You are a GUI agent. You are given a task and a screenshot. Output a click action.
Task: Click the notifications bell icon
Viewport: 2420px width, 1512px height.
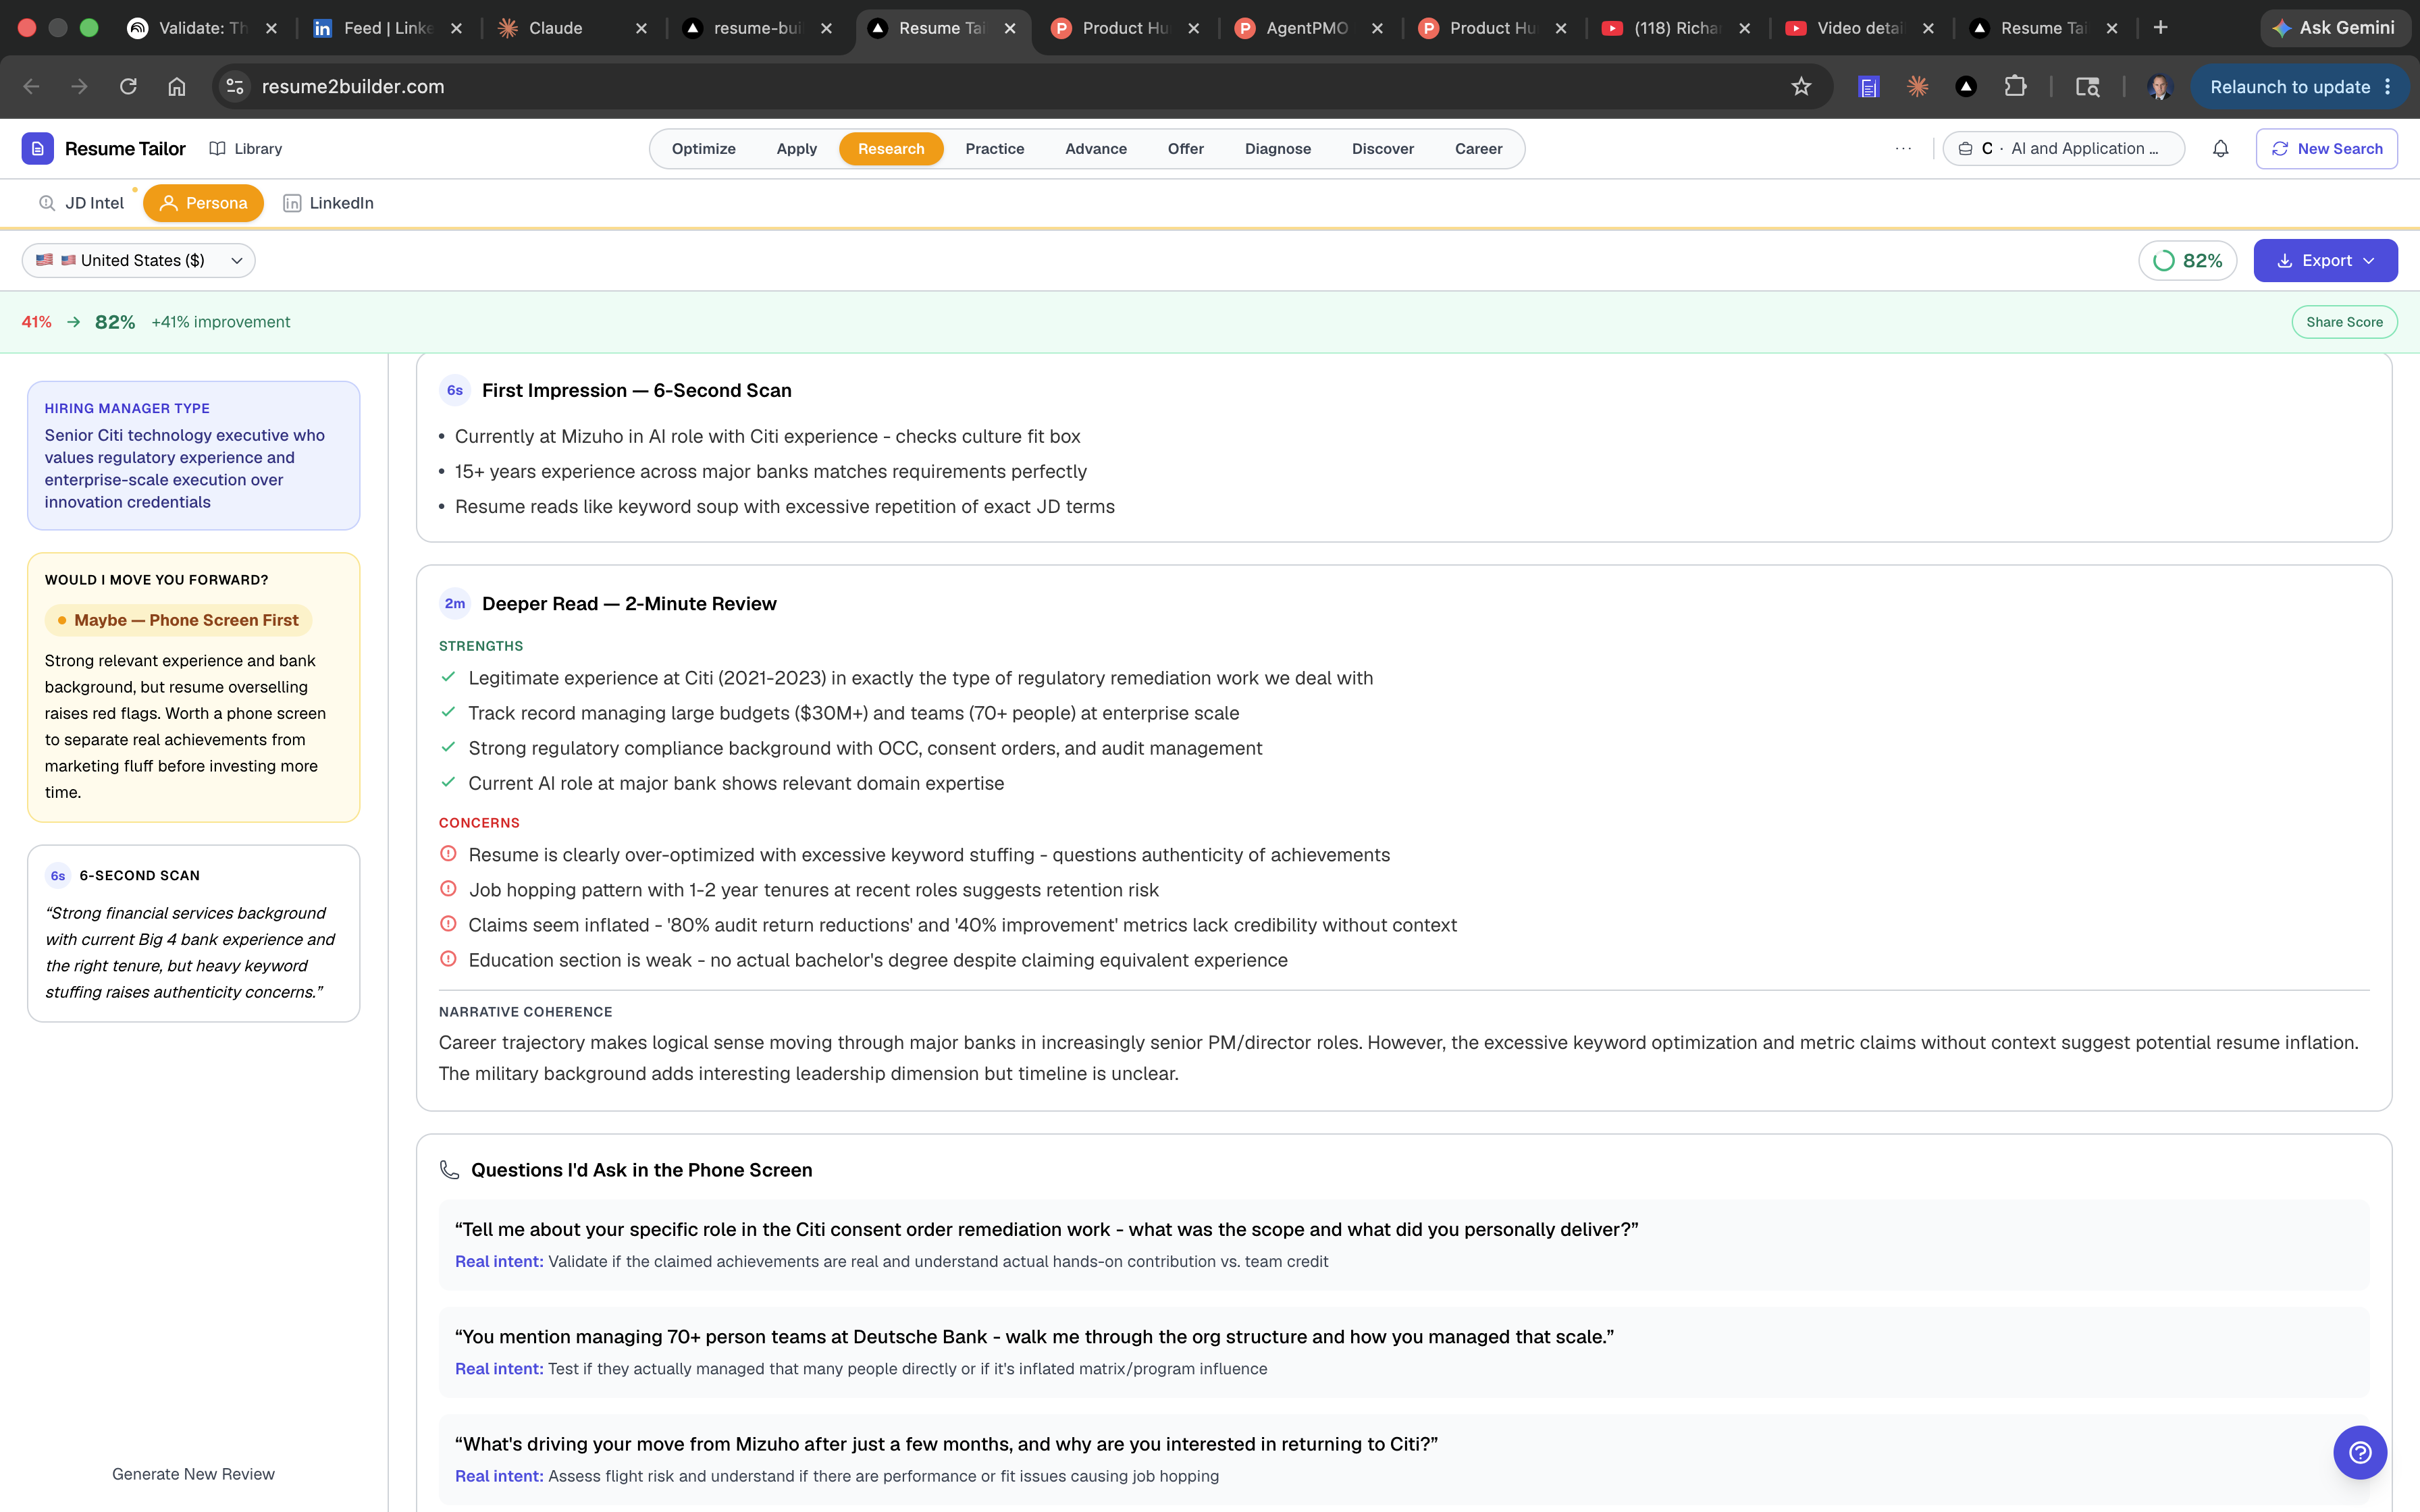tap(2220, 148)
